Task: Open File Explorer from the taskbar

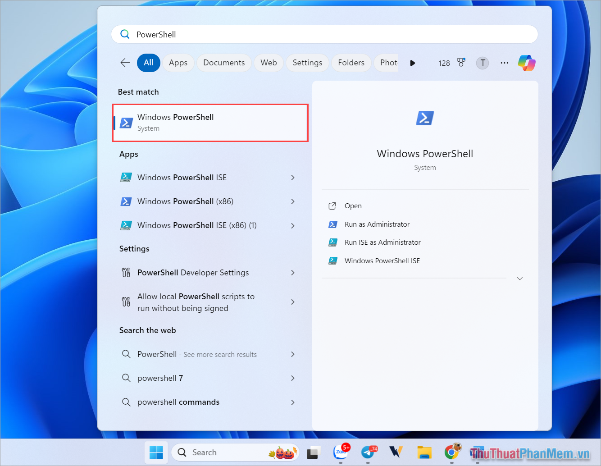Action: 424,452
